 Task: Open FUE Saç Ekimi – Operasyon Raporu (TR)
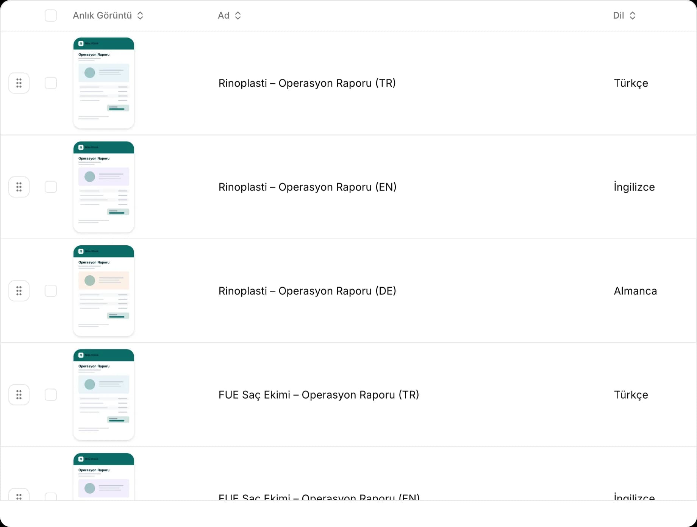[x=319, y=395]
